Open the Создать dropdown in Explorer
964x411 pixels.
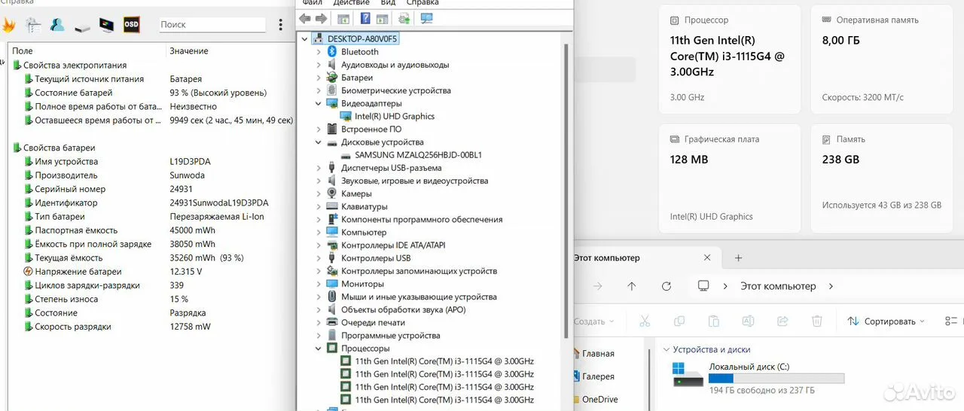tap(594, 321)
